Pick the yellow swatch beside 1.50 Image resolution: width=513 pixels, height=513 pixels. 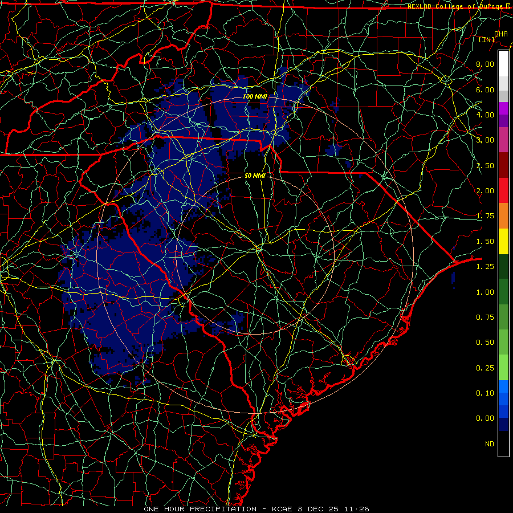[503, 241]
